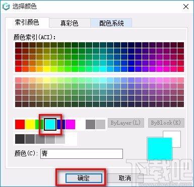Select the blue standard color swatch
This screenshot has height=187, width=194.
click(x=61, y=124)
